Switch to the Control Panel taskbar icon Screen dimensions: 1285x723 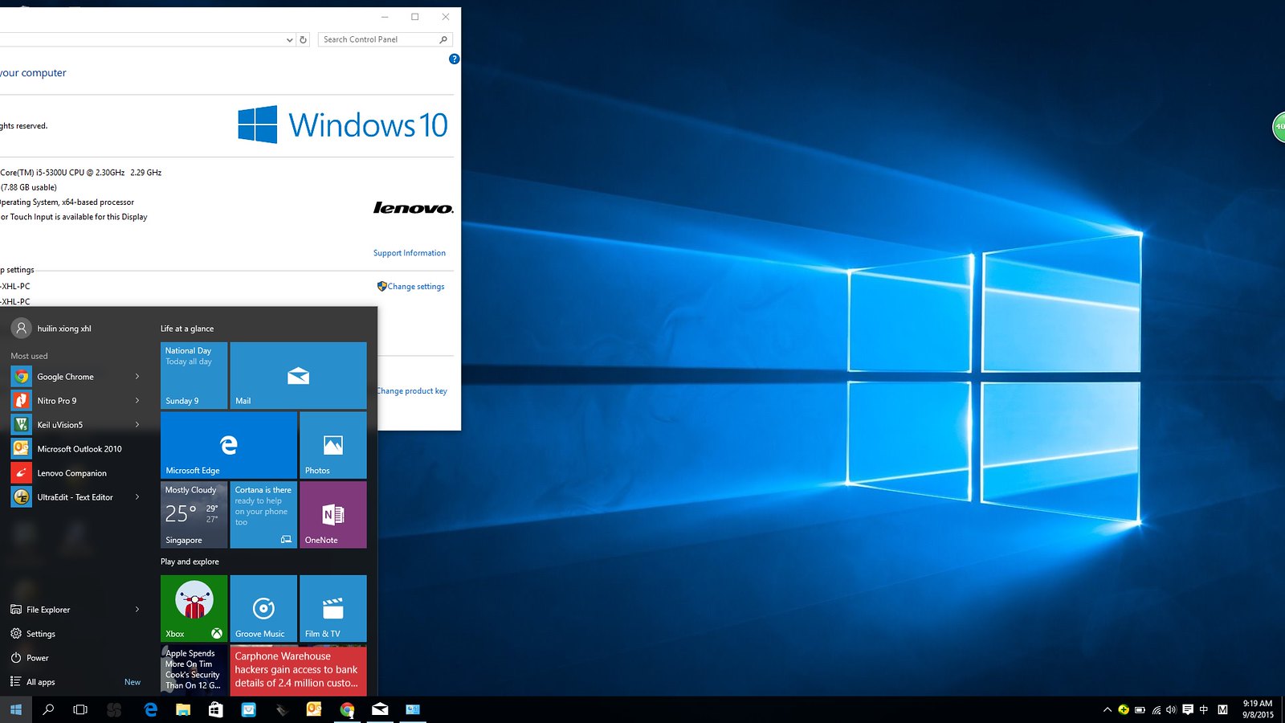coord(413,709)
